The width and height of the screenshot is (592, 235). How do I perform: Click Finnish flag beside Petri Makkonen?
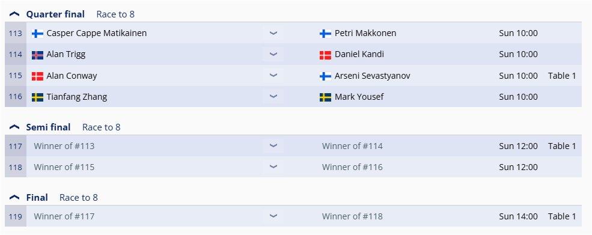[325, 34]
